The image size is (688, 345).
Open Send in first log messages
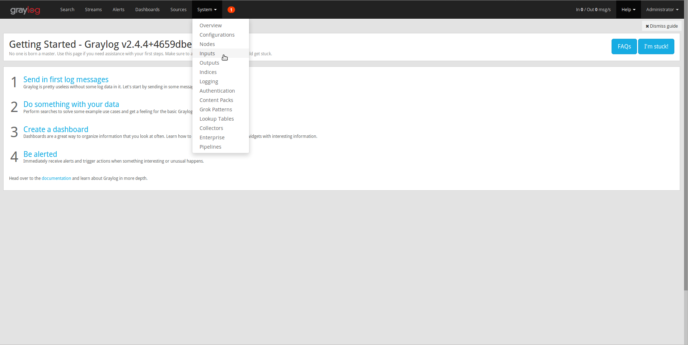66,79
